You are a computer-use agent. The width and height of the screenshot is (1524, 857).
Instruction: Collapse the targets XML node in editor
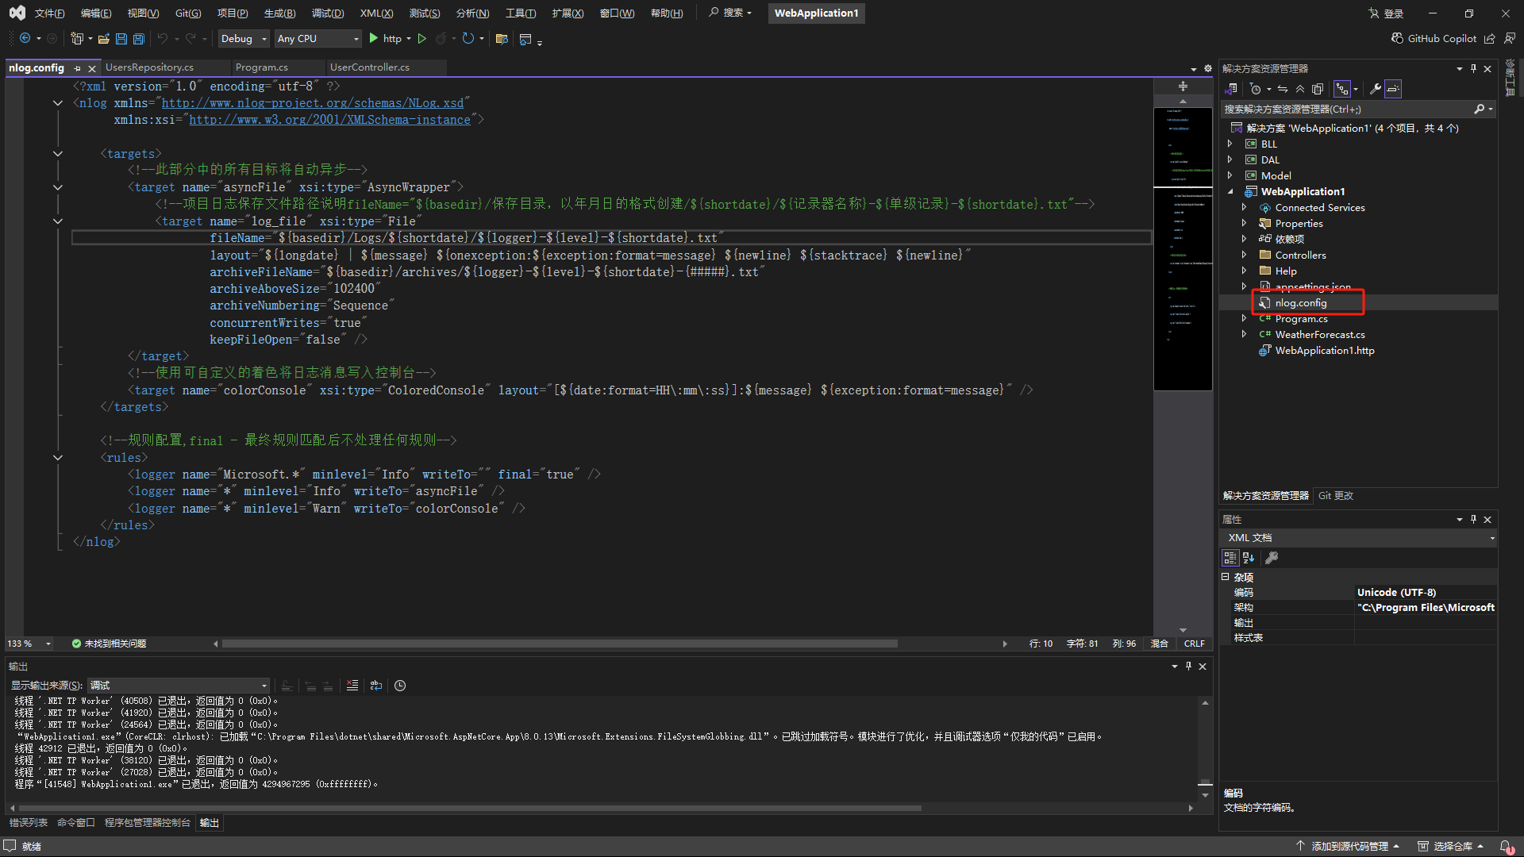pos(58,154)
